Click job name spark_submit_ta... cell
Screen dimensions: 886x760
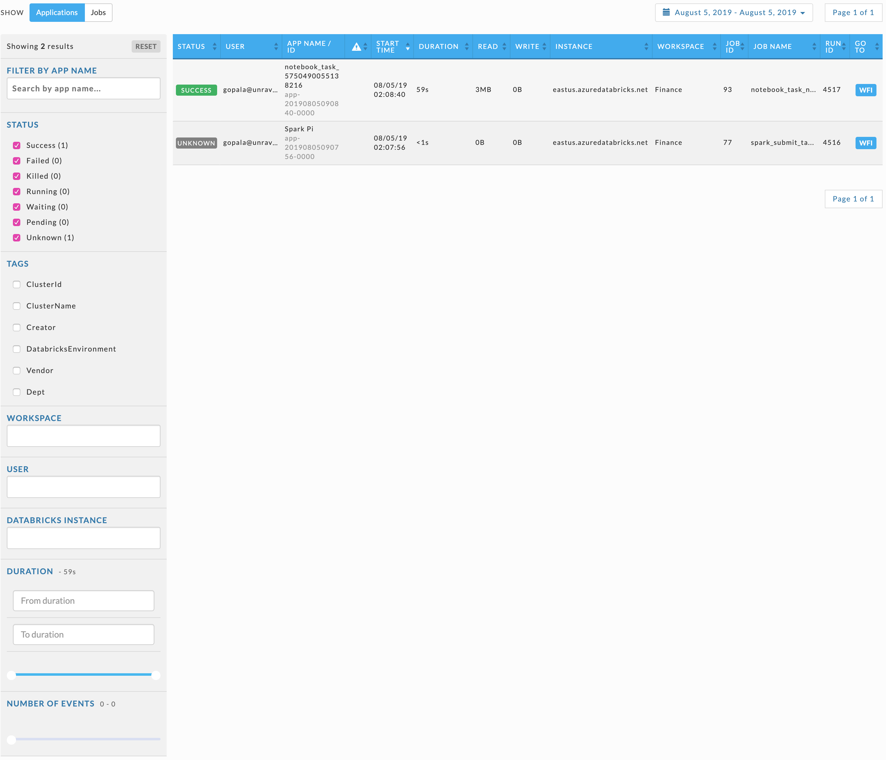tap(782, 143)
